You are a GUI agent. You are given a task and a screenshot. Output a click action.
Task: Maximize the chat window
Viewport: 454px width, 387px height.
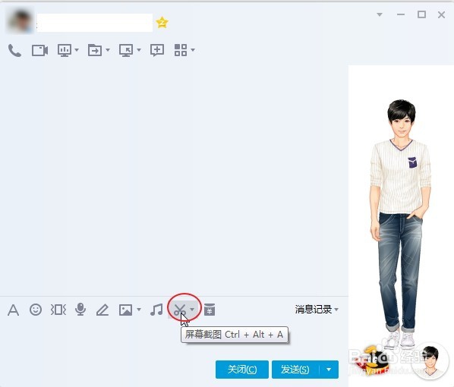click(x=421, y=14)
